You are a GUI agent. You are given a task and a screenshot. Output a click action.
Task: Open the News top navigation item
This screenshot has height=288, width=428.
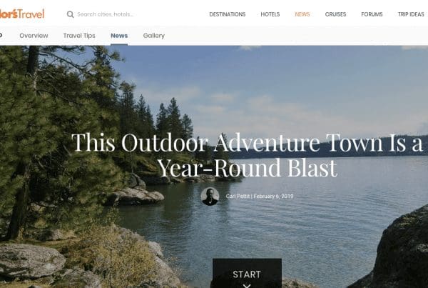302,14
